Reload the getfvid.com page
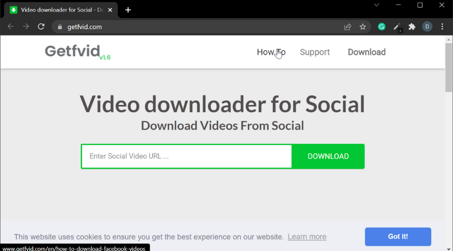 [41, 27]
